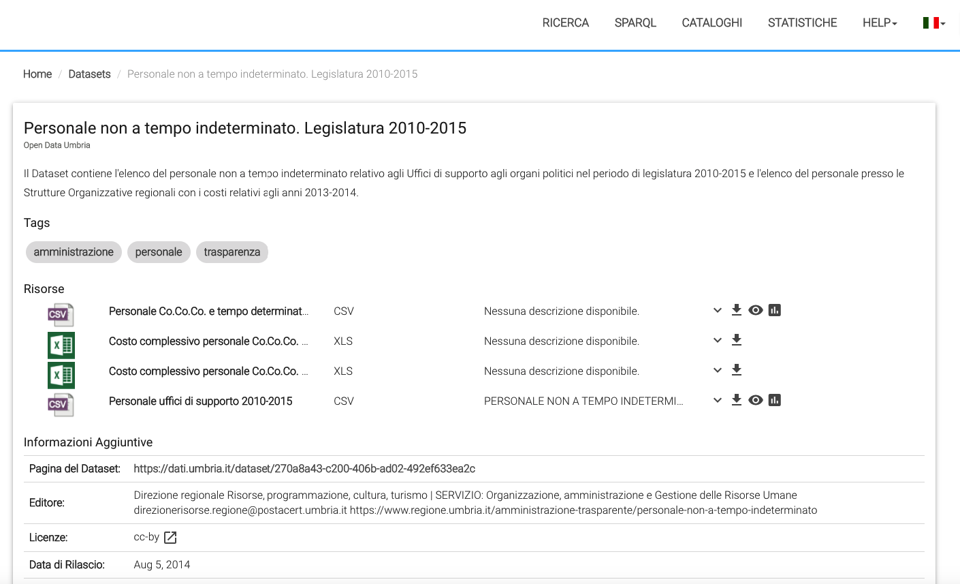Expand details of second Costo complessivo XLS row
The height and width of the screenshot is (584, 960).
tap(718, 370)
